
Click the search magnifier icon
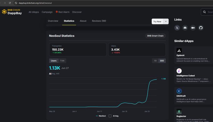pos(204,12)
